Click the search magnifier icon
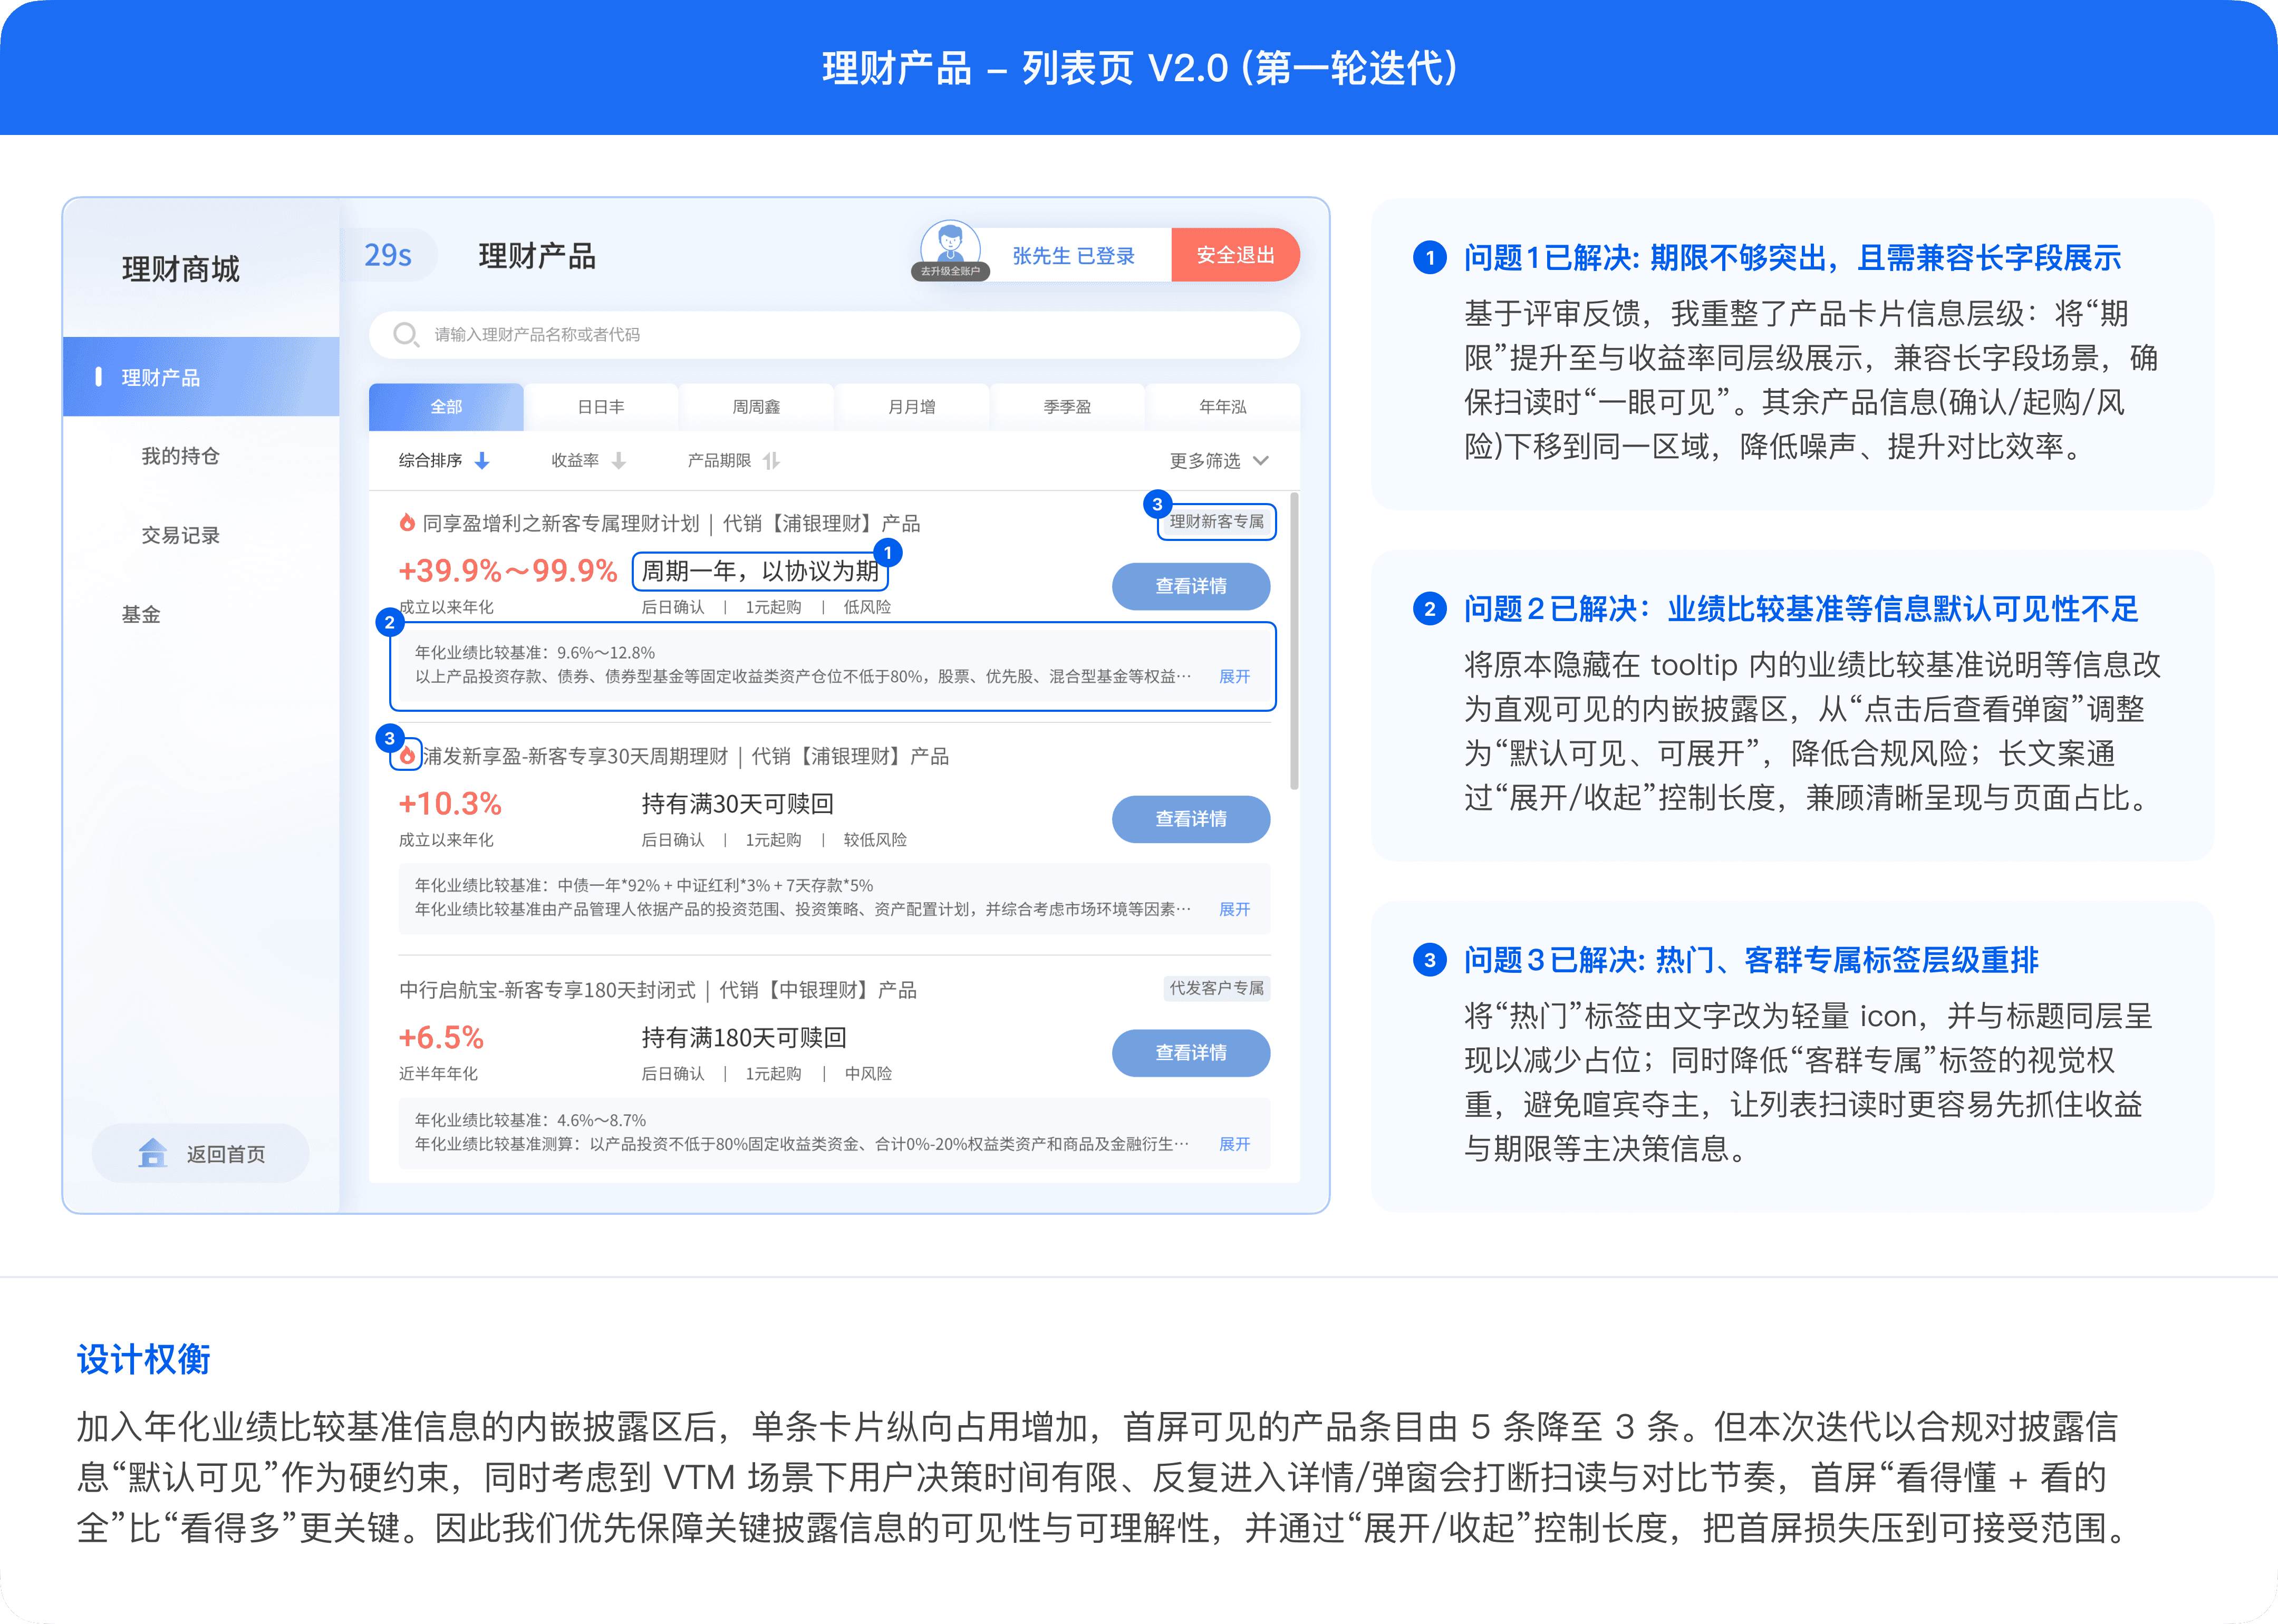This screenshot has width=2278, height=1624. tap(405, 334)
